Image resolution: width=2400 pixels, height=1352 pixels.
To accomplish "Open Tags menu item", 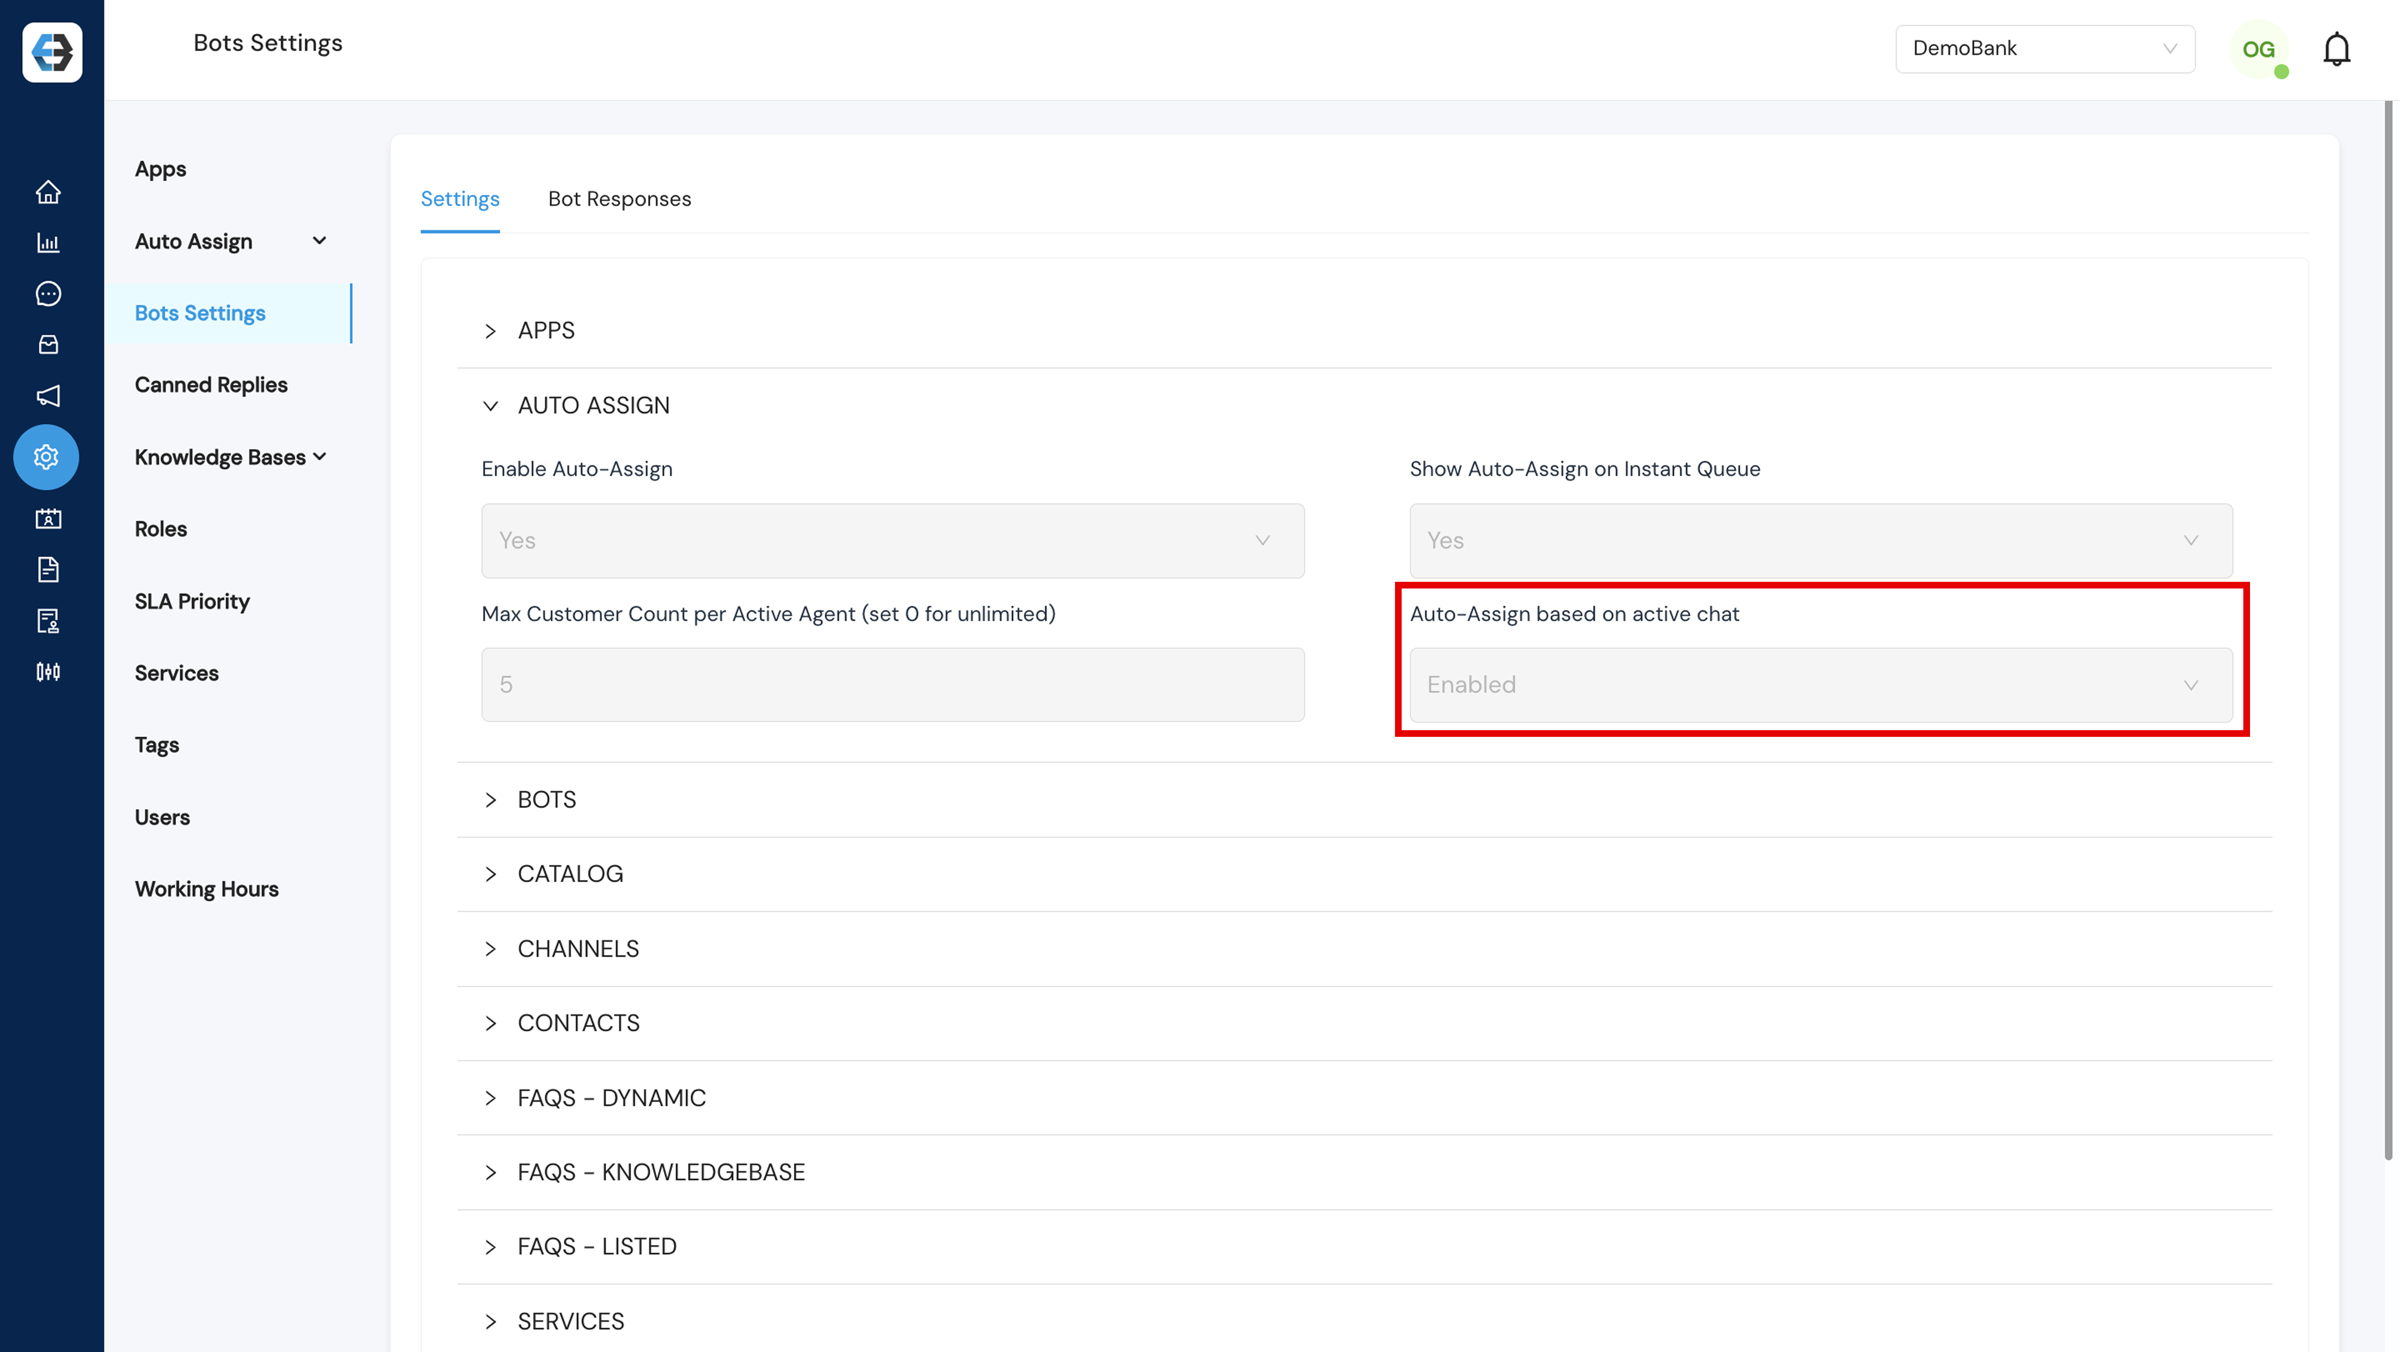I will 157,746.
